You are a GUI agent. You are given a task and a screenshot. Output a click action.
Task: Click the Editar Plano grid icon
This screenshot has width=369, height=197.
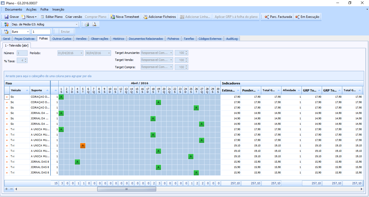tap(42, 17)
